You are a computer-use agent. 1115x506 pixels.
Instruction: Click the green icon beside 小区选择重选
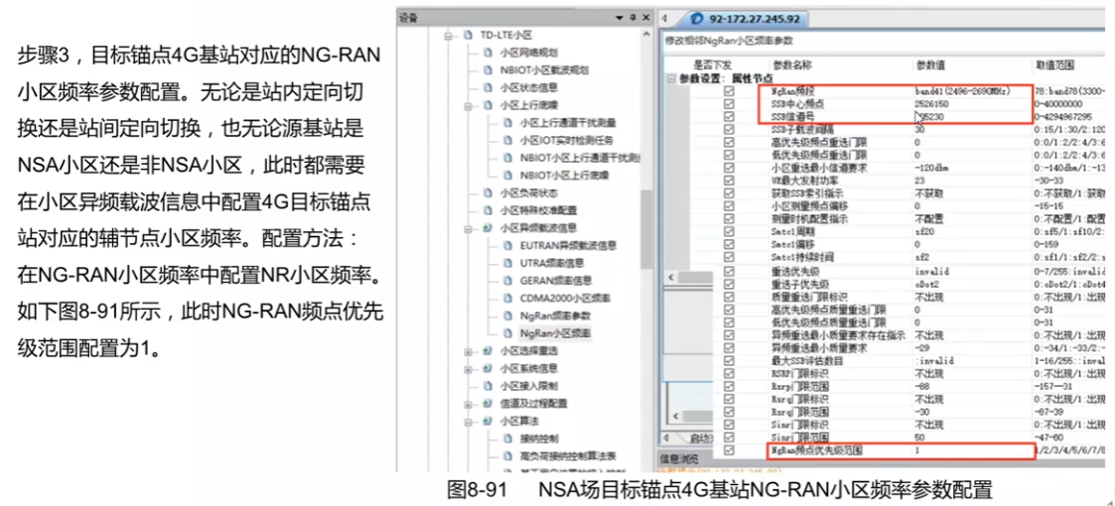click(488, 350)
